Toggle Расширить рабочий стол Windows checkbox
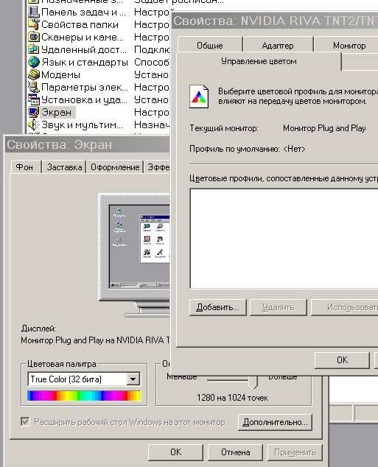The height and width of the screenshot is (467, 378). (25, 421)
